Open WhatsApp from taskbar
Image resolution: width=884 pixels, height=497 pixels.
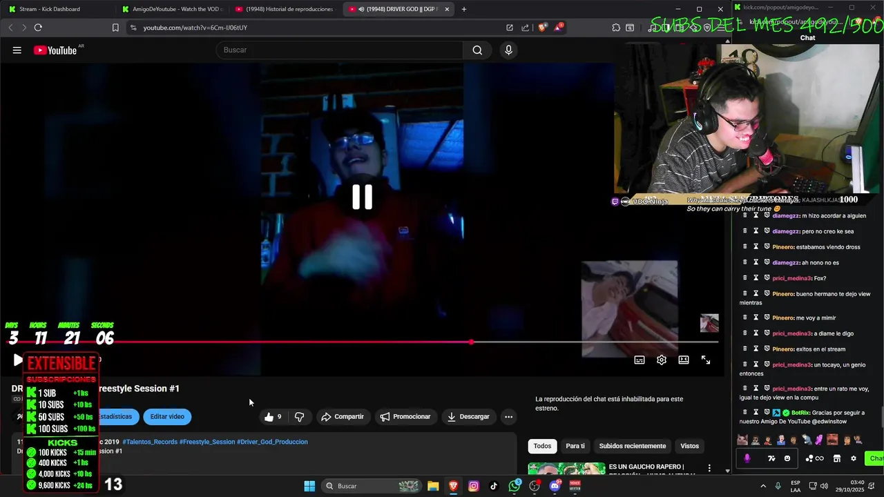(514, 486)
